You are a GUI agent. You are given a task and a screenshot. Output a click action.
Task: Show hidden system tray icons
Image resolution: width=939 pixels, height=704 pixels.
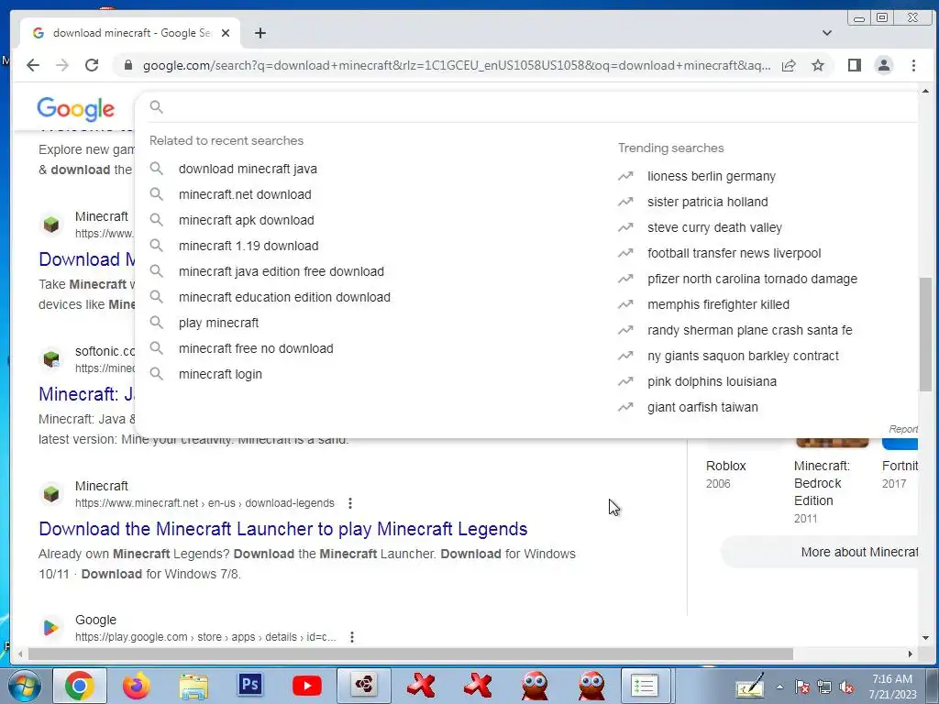779,687
